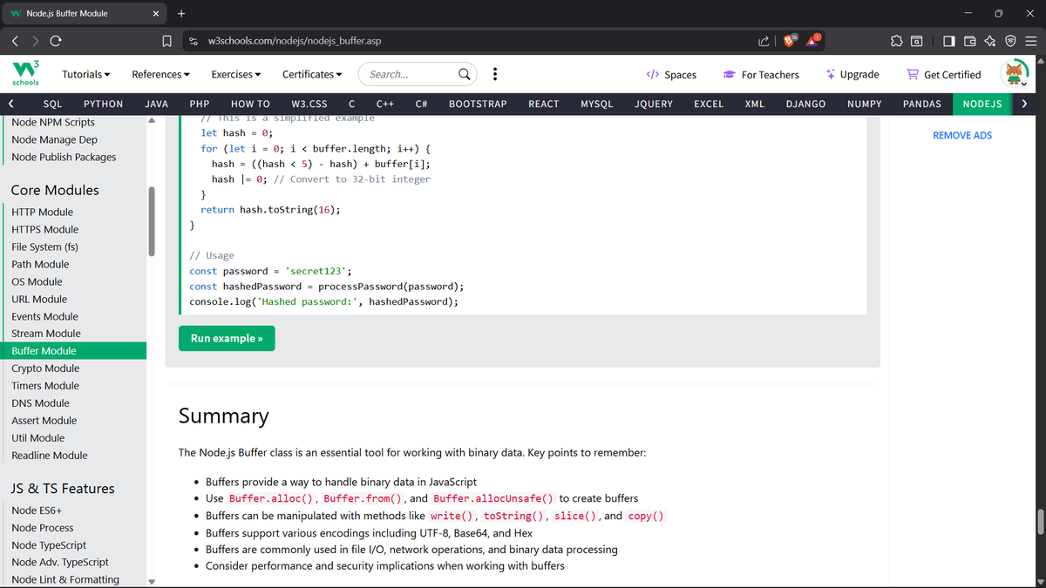Expand the Certificates dropdown

(x=312, y=74)
